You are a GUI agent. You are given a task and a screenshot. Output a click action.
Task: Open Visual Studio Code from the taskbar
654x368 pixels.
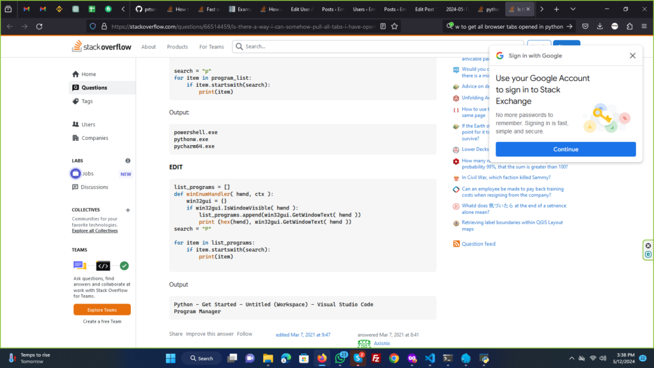pos(429,358)
